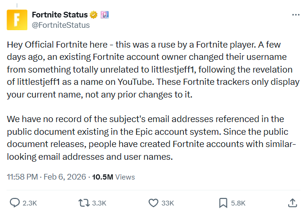View the 10.5M Views analytics
Viewport: 308px width, 213px height.
[113, 177]
